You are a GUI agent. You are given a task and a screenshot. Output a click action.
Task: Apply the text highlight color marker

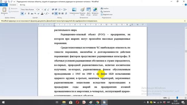point(47,14)
